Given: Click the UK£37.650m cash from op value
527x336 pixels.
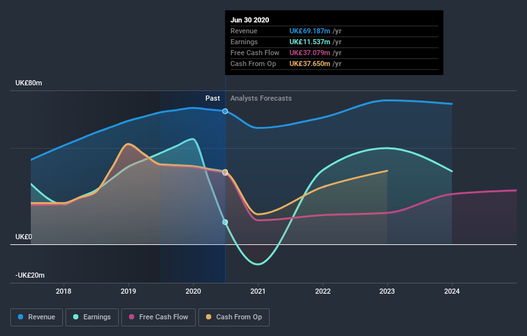Looking at the screenshot, I should point(309,63).
